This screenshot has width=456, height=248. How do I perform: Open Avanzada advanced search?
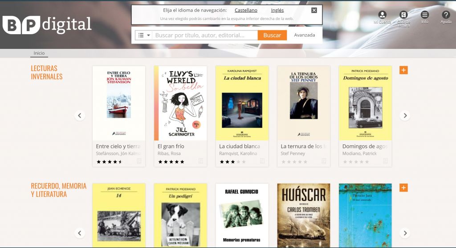[305, 35]
